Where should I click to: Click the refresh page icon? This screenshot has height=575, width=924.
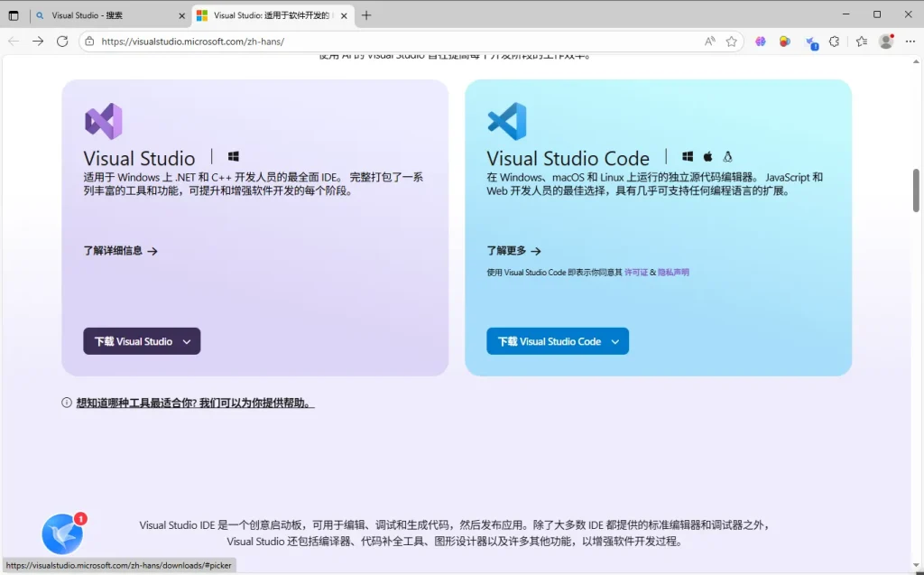coord(62,42)
